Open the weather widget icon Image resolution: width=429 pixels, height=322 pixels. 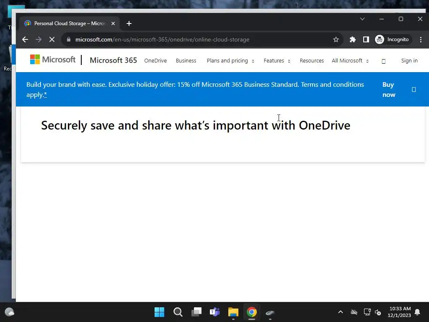pos(10,312)
